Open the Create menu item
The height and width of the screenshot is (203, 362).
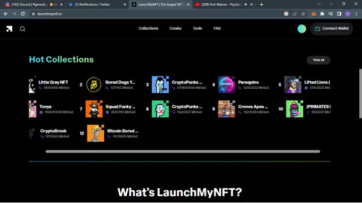click(176, 28)
